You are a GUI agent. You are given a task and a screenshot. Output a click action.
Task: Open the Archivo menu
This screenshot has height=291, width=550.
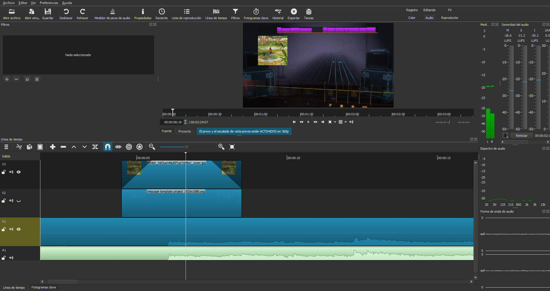coord(9,3)
